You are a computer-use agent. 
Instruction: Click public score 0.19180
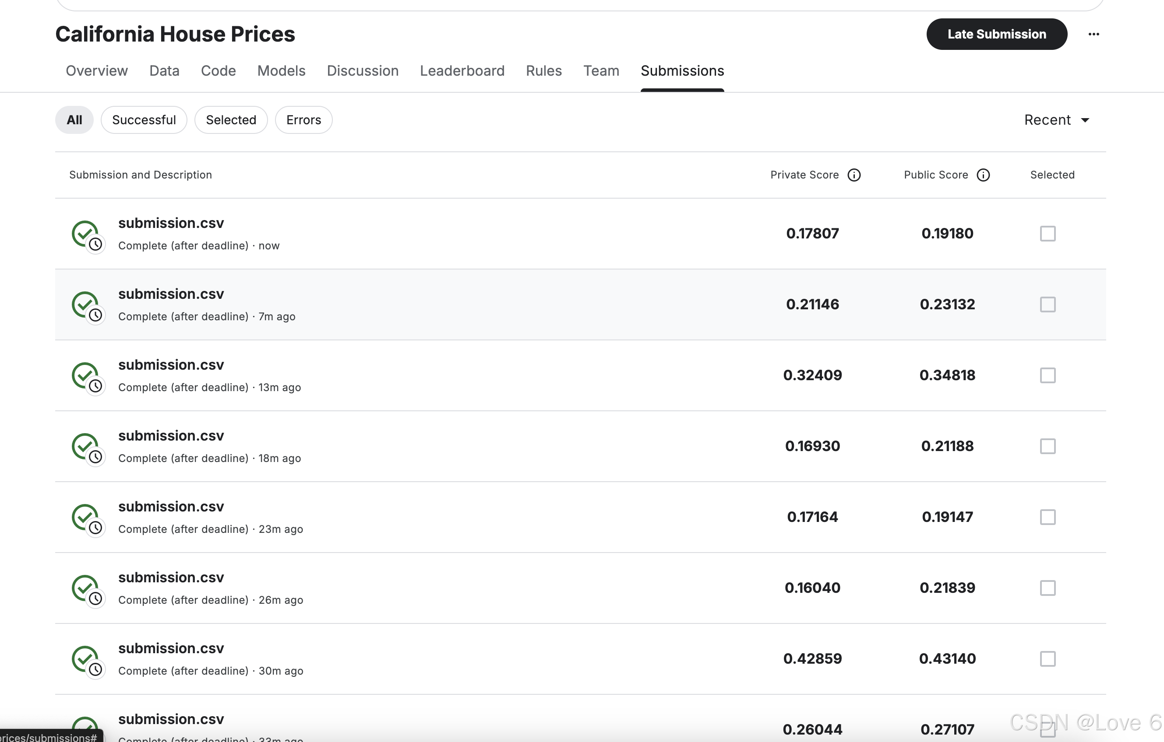coord(947,233)
